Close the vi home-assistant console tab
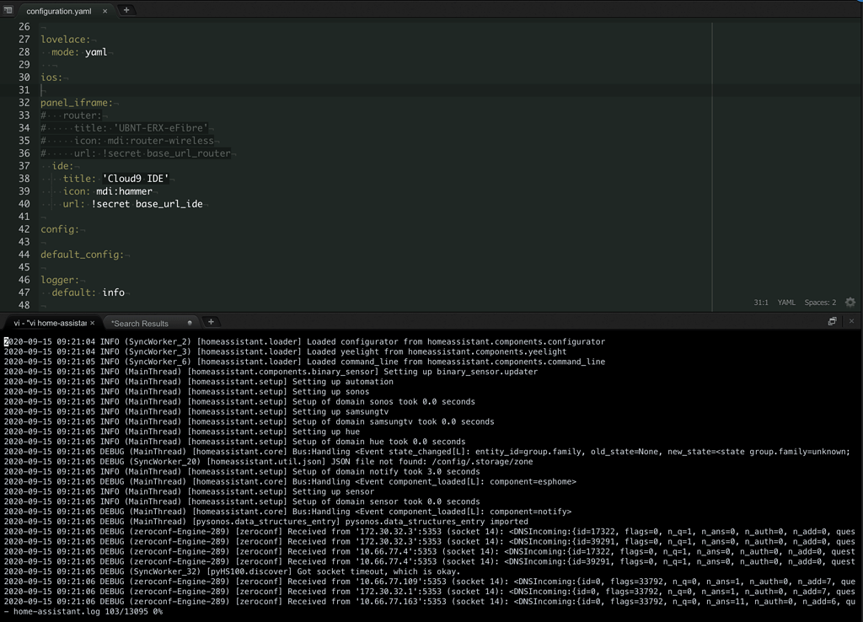The image size is (863, 622). [92, 322]
